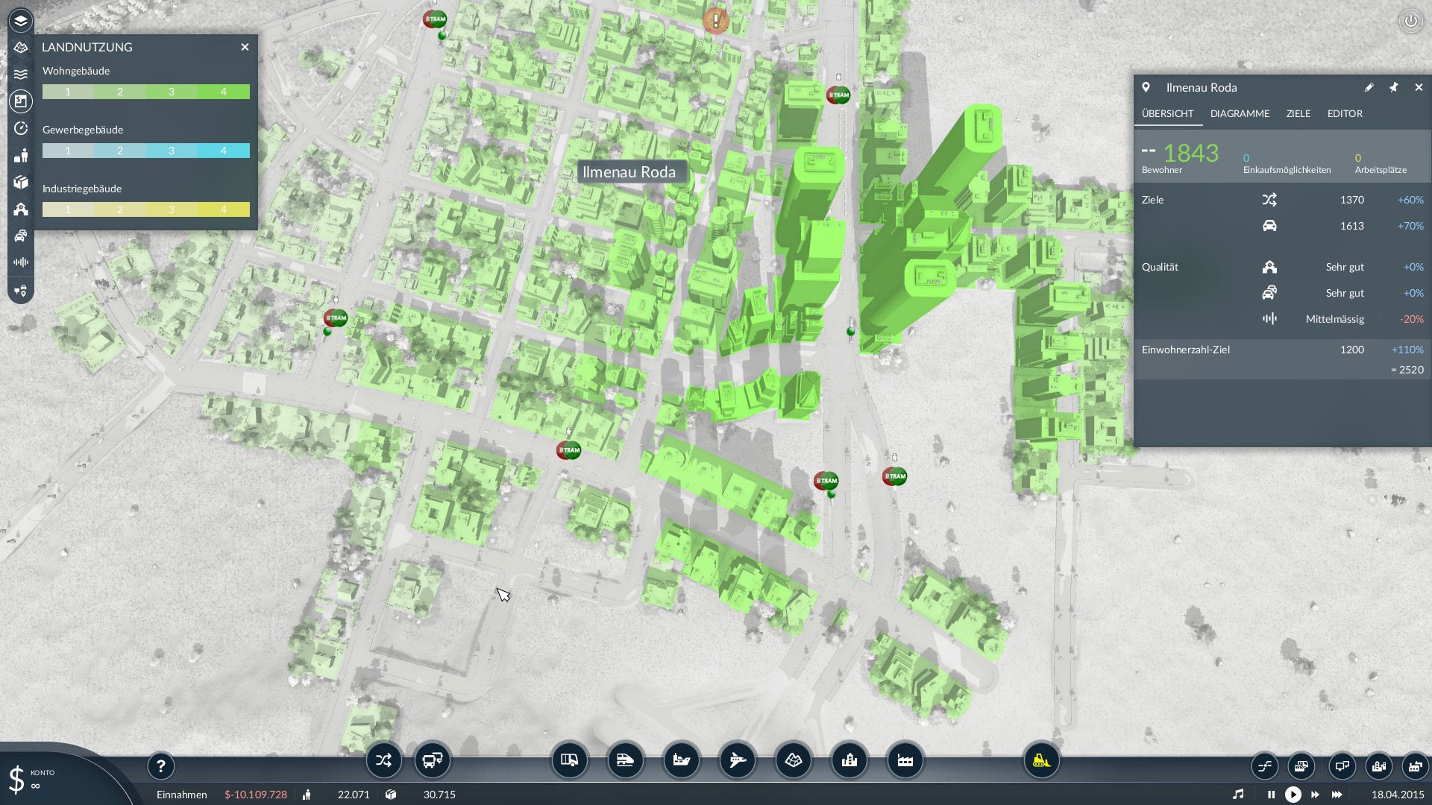Switch to the EDITOR tab
1432x805 pixels.
pos(1345,113)
